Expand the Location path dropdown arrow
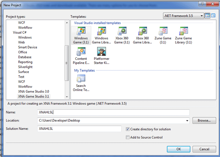220x157 pixels. tap(187, 120)
